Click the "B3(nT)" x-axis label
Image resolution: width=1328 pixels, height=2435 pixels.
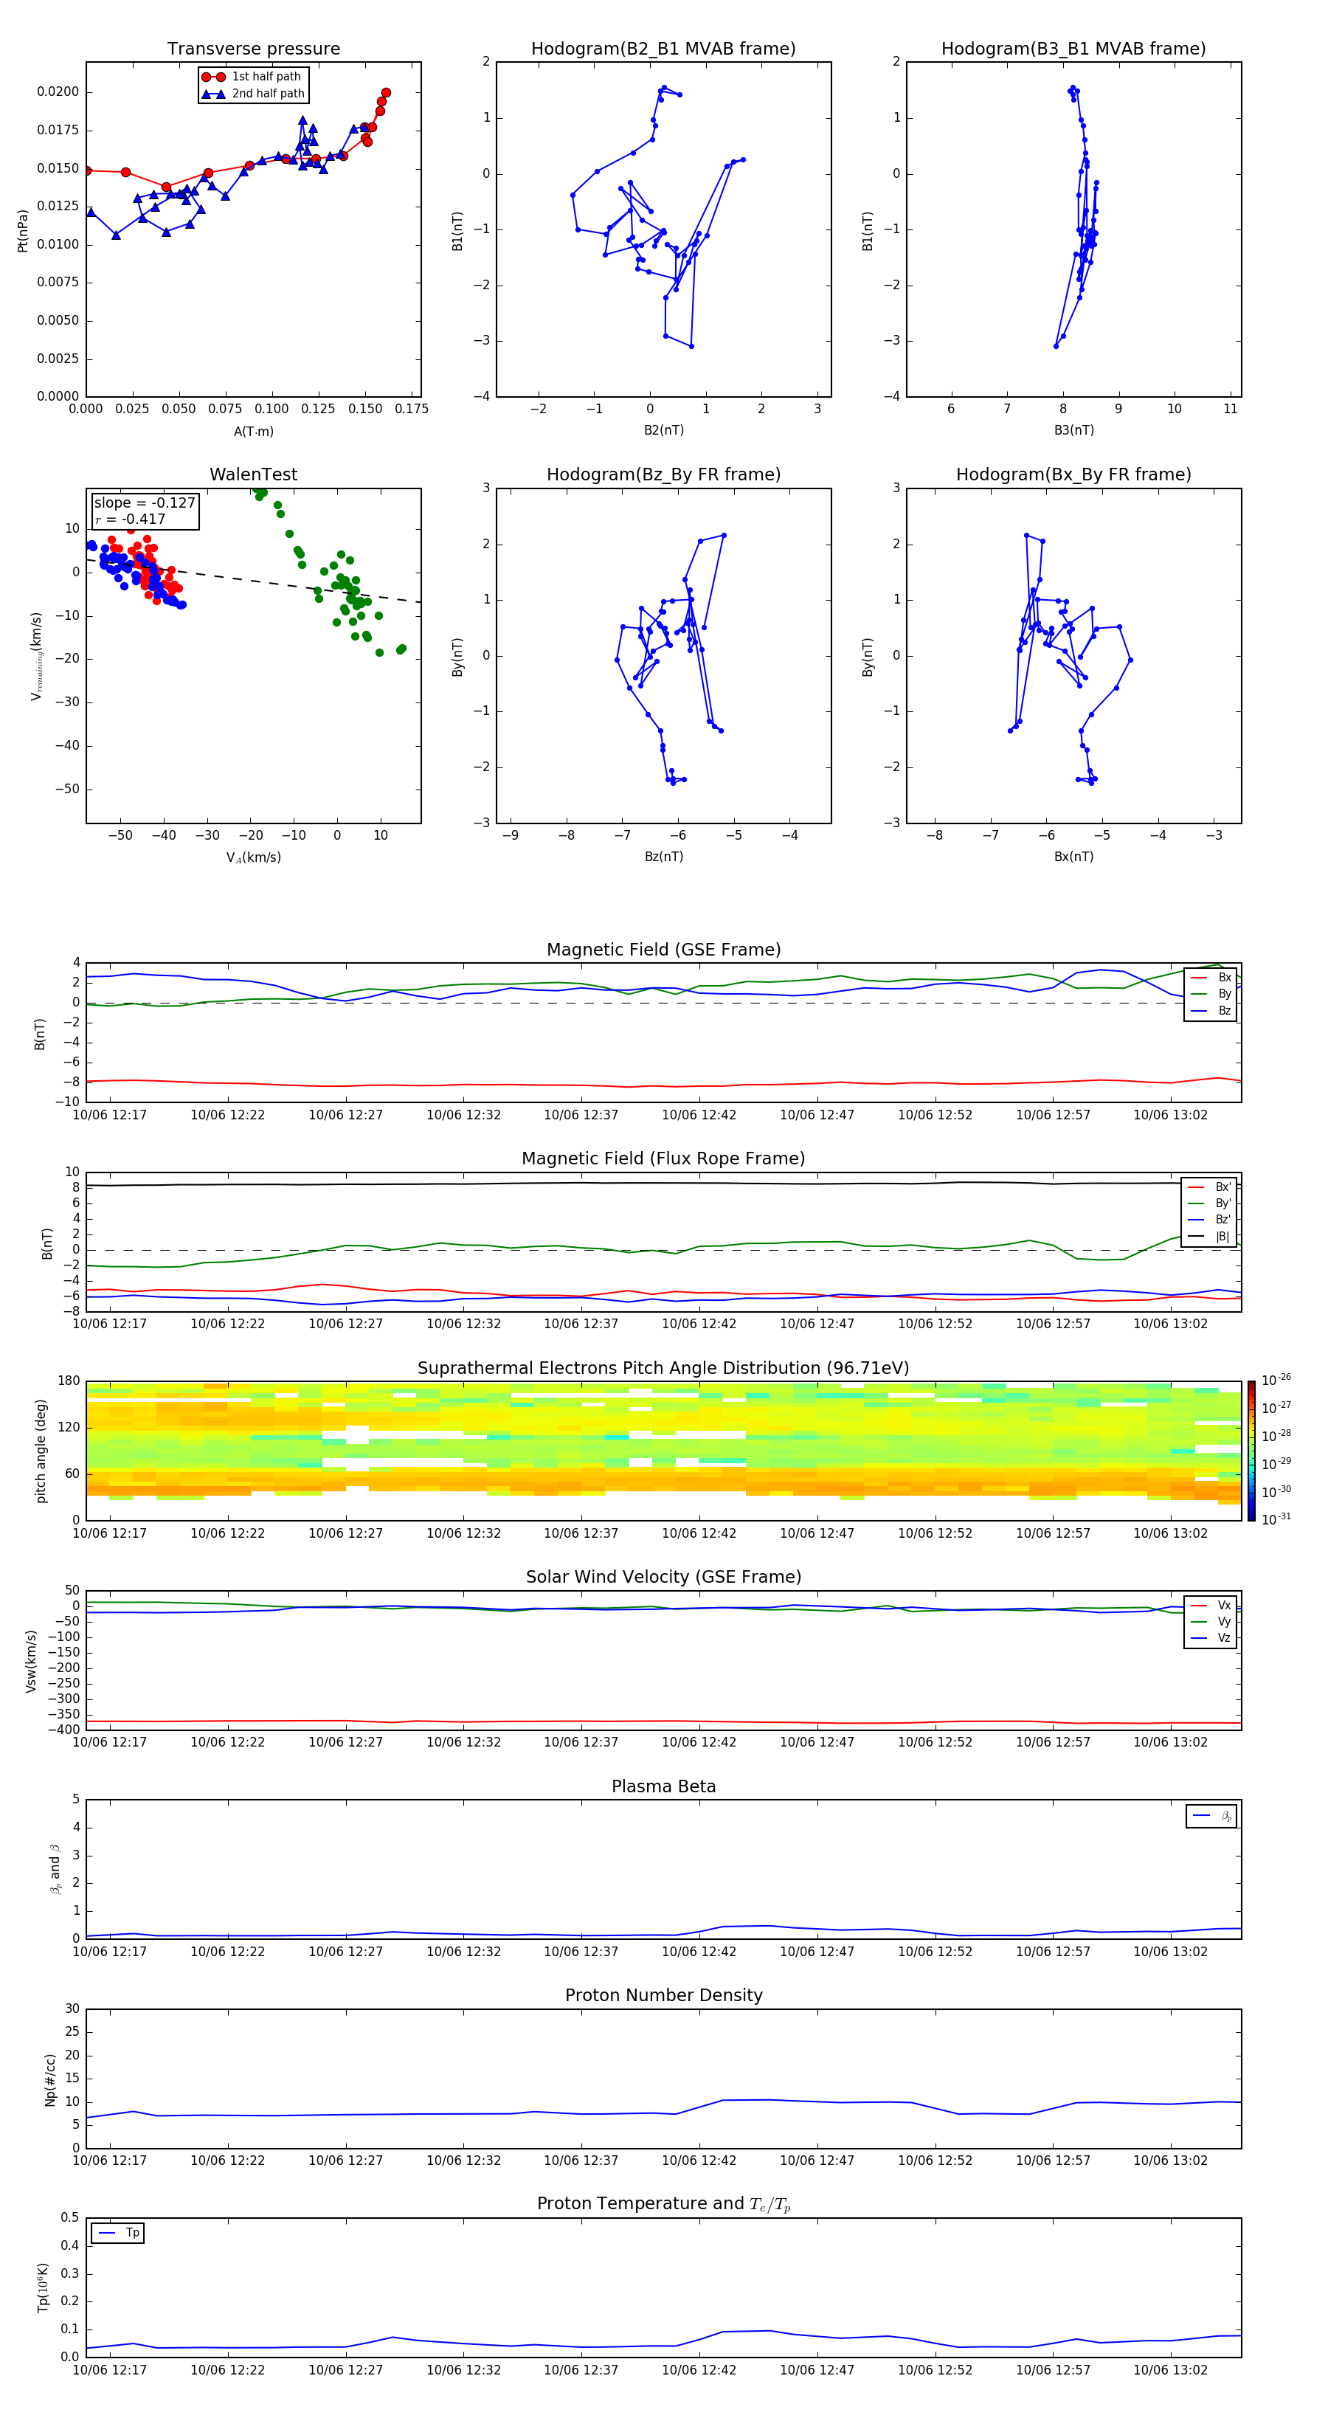click(x=1073, y=430)
